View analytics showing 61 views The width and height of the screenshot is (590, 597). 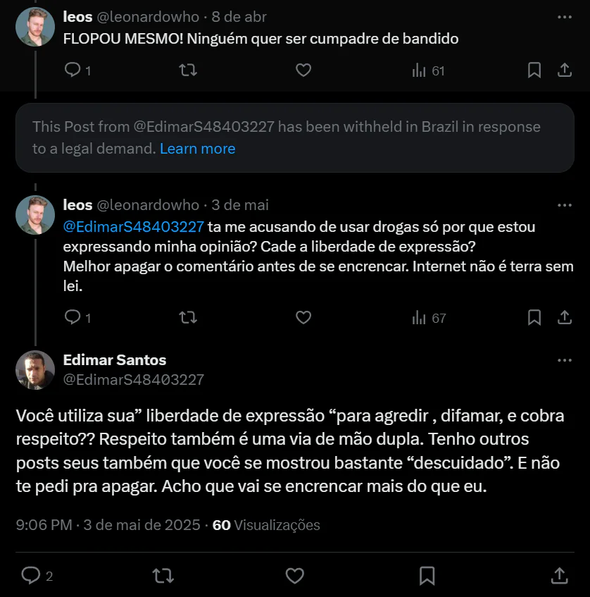[428, 70]
